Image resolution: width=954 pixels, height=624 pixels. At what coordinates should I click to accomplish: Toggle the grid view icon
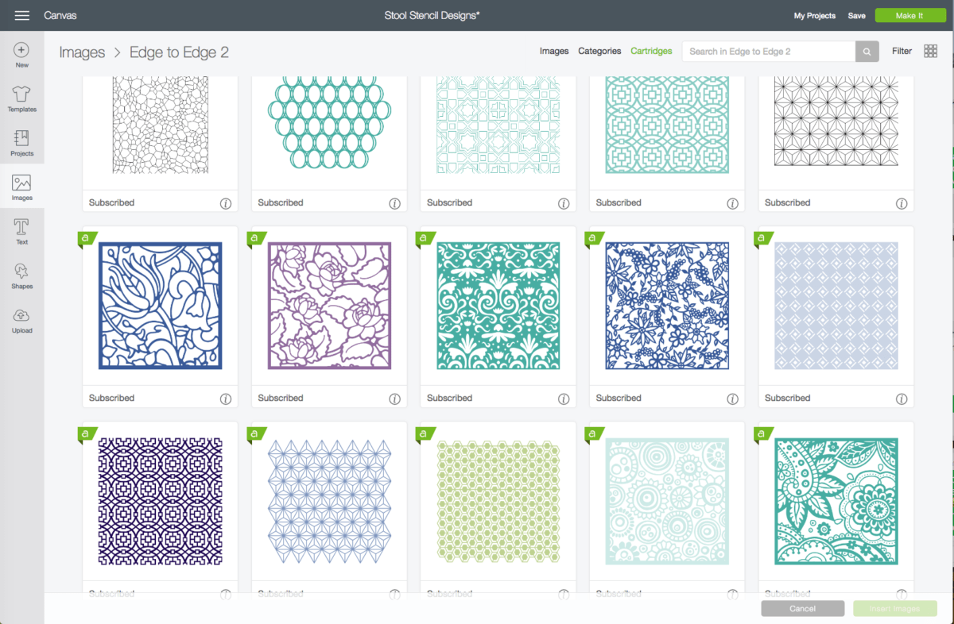(x=930, y=52)
